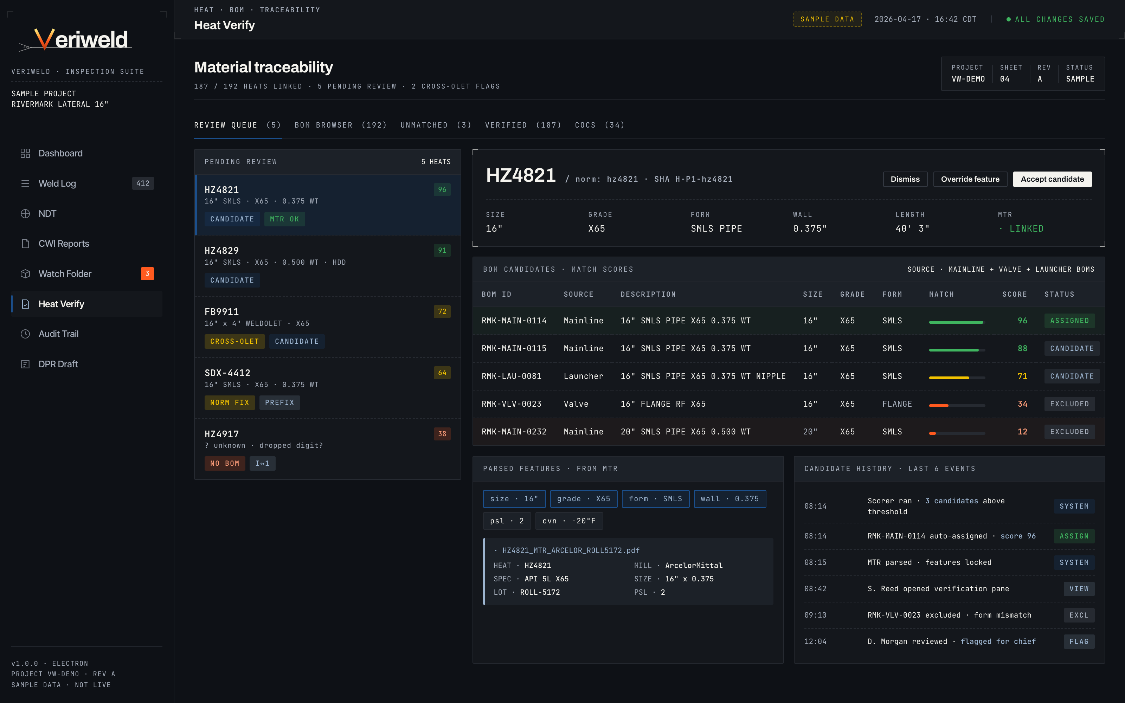Open the Watch Folder panel
The image size is (1125, 703).
coord(65,273)
